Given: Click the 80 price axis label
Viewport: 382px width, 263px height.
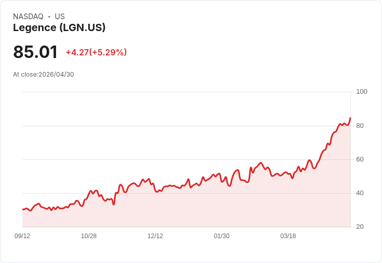Looking at the screenshot, I should point(360,126).
